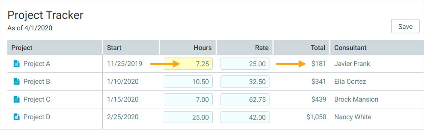
Task: Click the document icon beside Project D
Action: tap(17, 117)
